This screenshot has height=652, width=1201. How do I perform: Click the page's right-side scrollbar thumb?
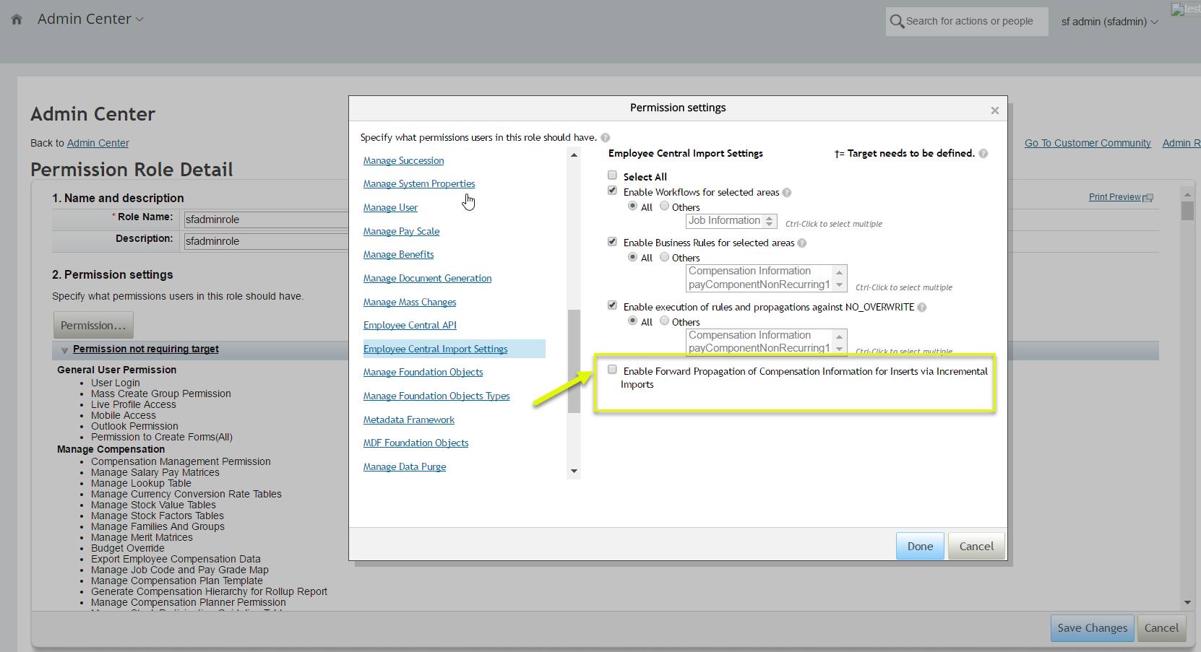click(1187, 211)
